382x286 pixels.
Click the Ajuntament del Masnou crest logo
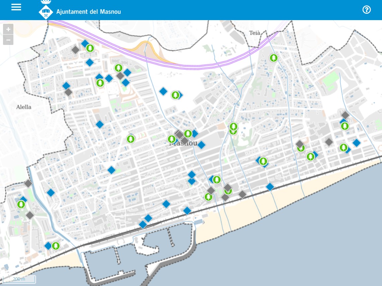point(46,10)
